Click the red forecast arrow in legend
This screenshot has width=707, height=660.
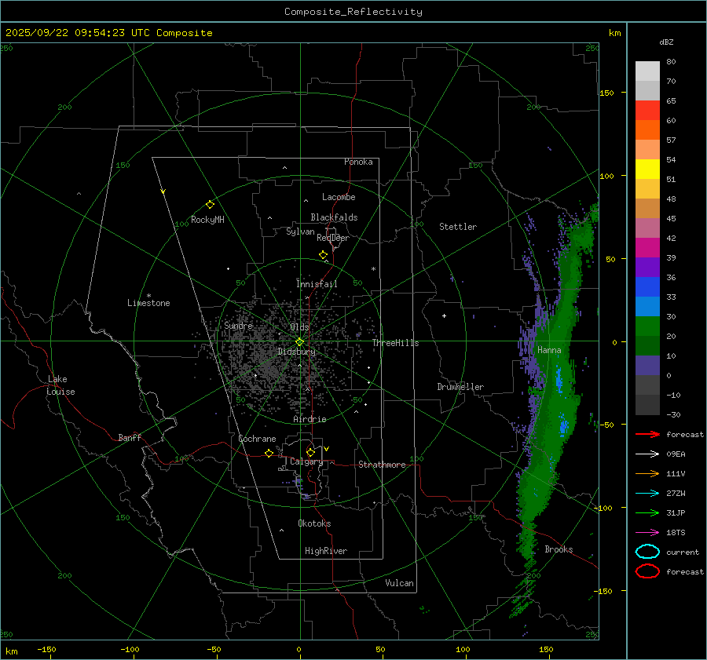click(647, 434)
